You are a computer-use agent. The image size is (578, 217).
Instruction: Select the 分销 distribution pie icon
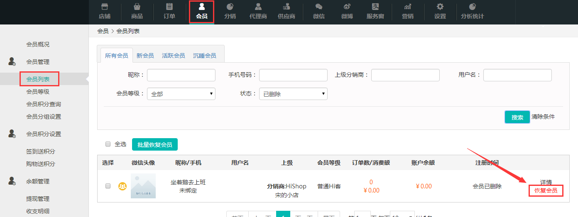[230, 7]
